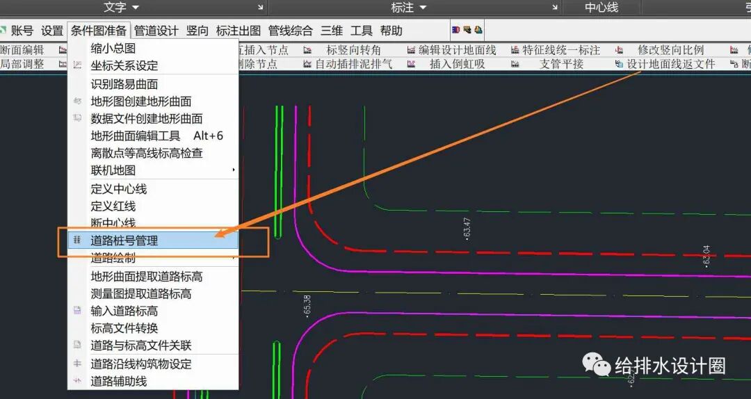This screenshot has height=399, width=751.
Task: Click elevation label 63.47 in drawing
Action: (467, 229)
